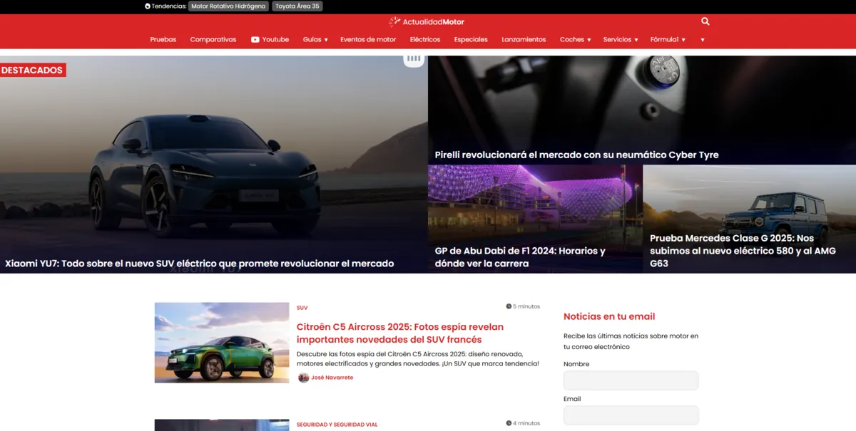Open the Comparativas menu item
Viewport: 856px width, 431px height.
pyautogui.click(x=213, y=40)
